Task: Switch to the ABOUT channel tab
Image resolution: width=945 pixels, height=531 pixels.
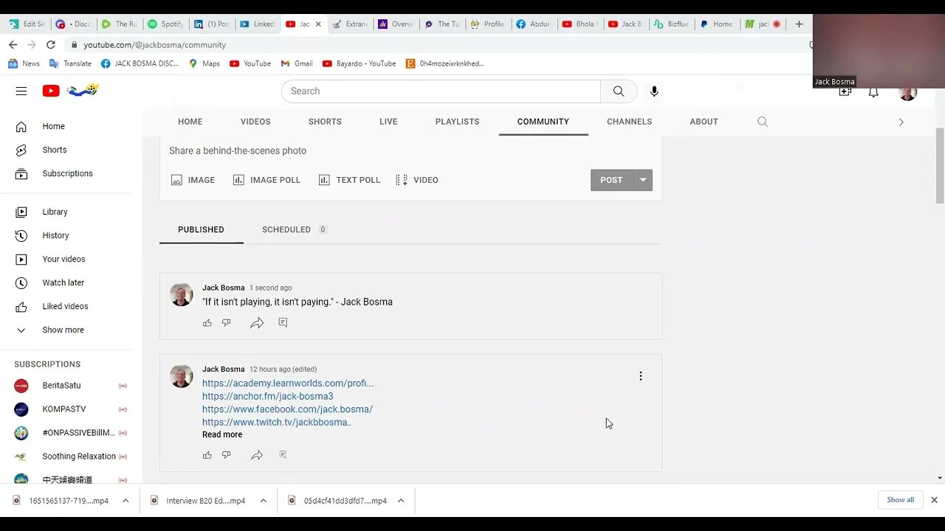Action: 704,122
